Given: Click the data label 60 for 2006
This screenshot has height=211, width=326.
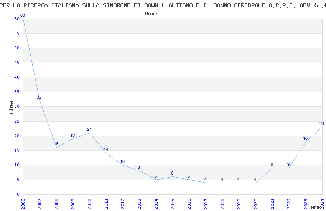Looking at the screenshot, I should click(23, 15).
